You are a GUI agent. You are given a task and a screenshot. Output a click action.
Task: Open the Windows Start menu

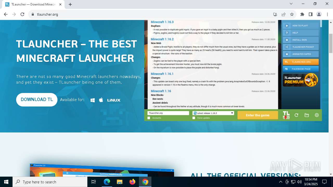point(6,182)
